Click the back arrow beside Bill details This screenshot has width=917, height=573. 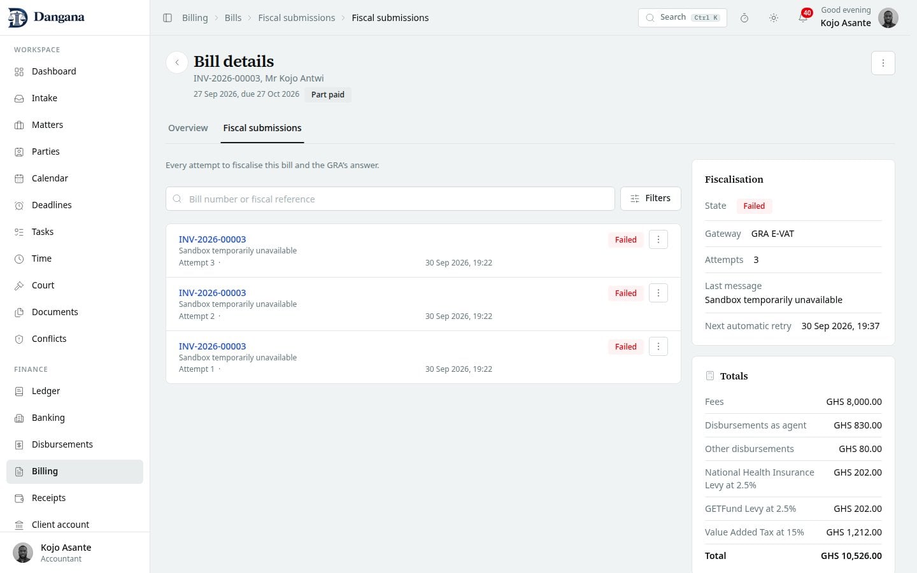(x=177, y=62)
